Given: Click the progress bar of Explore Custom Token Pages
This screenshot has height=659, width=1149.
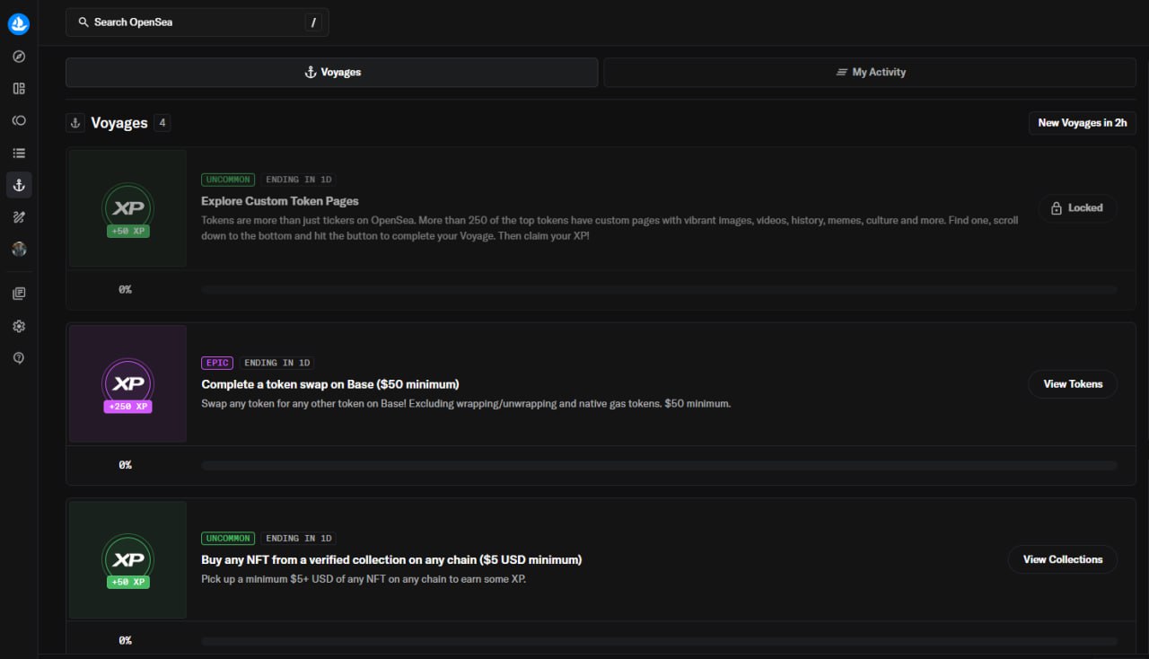Looking at the screenshot, I should tap(660, 290).
